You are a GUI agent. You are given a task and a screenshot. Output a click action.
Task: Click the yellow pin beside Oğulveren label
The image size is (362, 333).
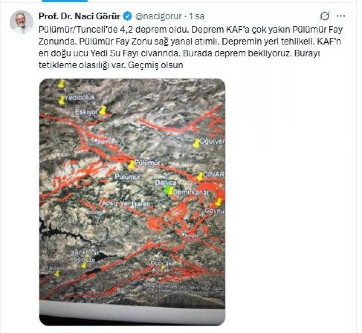click(196, 143)
